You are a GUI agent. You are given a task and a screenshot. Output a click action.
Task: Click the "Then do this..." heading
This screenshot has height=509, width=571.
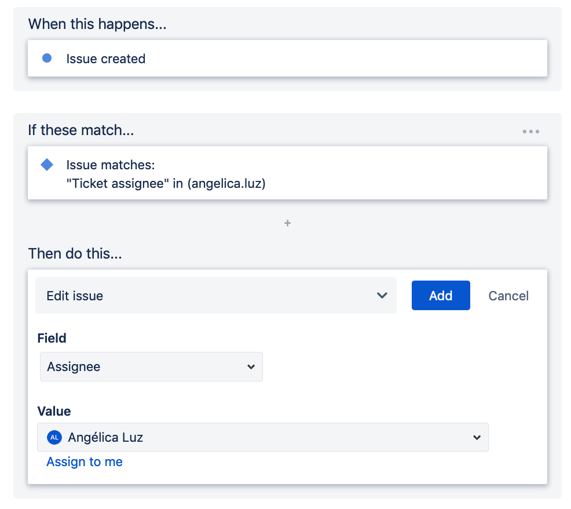75,254
